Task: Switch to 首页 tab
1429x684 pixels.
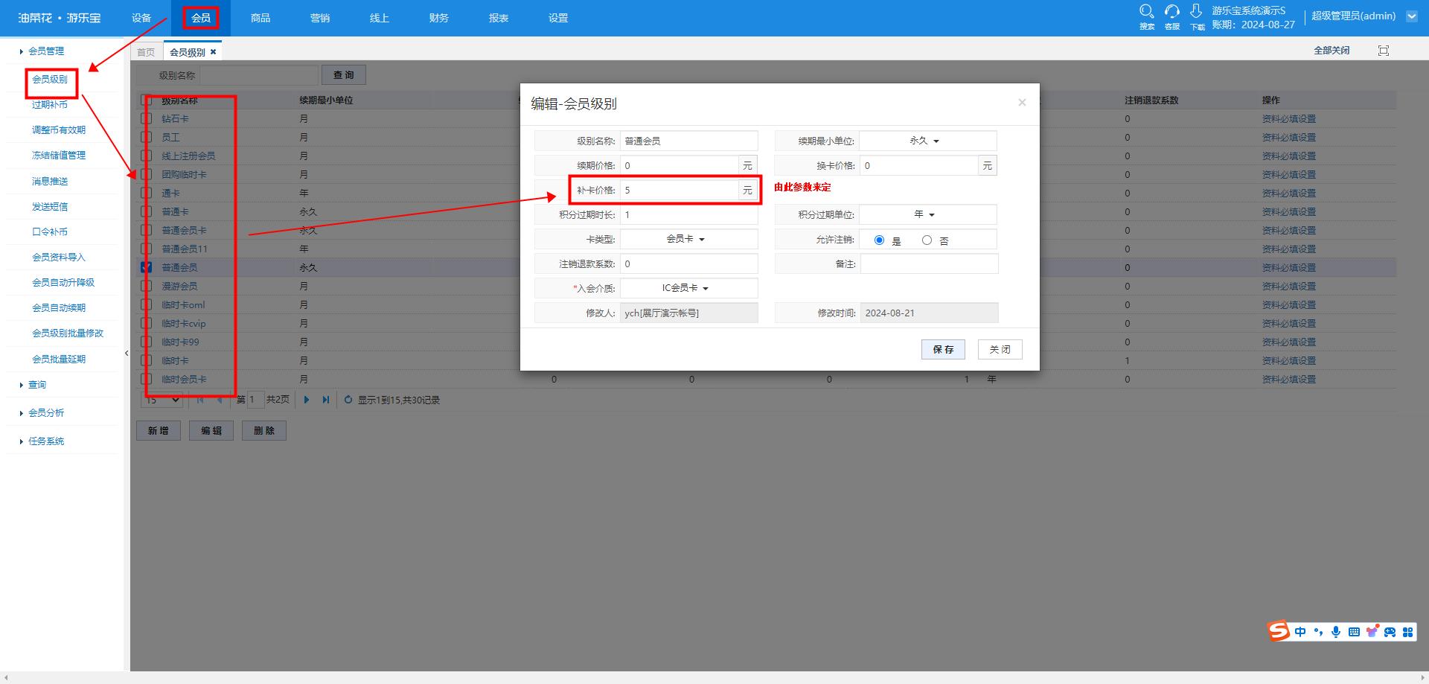Action: (146, 52)
